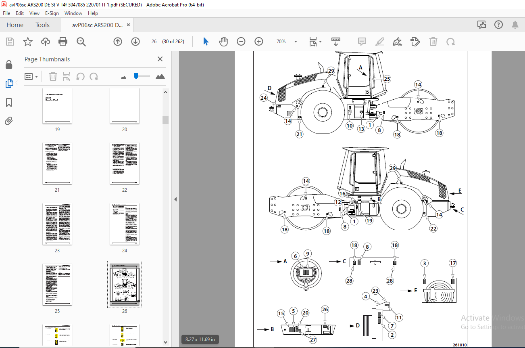This screenshot has width=525, height=348.
Task: Open the fit page options icon
Action: tap(315, 42)
